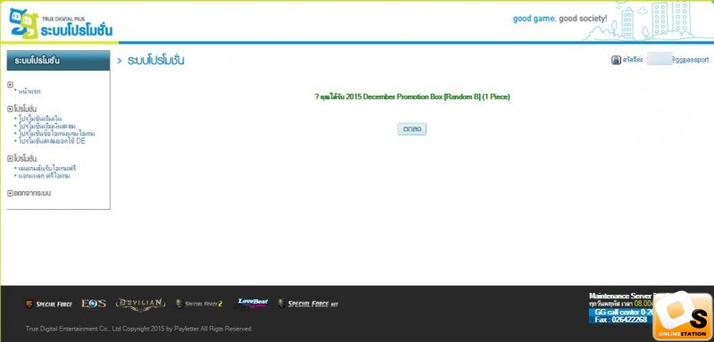Open the Special Force NET logo
This screenshot has height=342, width=714.
(x=308, y=304)
